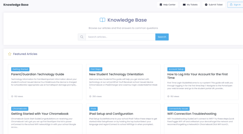The image size is (243, 134).
Task: Select the iPads category tag
Action: [93, 109]
